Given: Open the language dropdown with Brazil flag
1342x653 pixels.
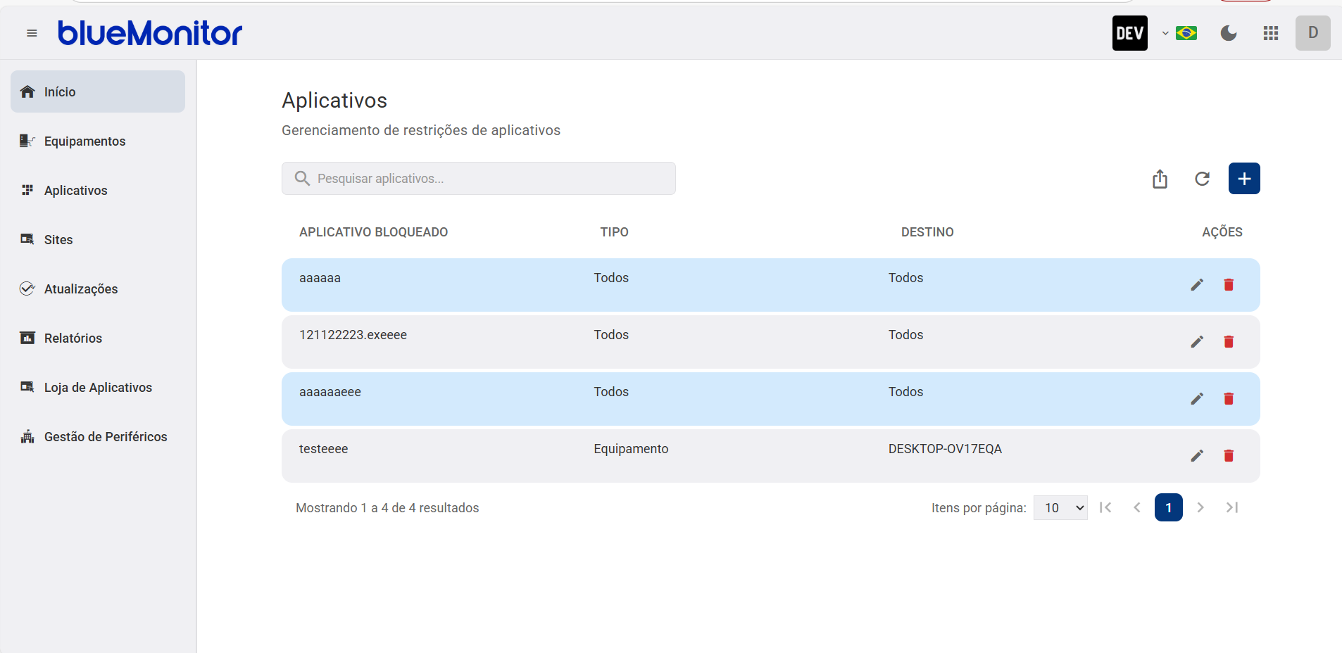Looking at the screenshot, I should pyautogui.click(x=1180, y=33).
